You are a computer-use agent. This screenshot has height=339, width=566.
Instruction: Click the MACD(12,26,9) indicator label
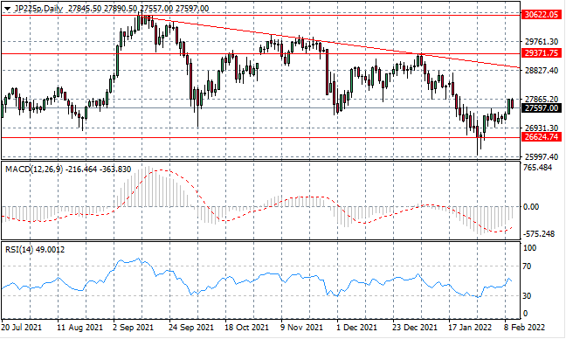pos(33,169)
